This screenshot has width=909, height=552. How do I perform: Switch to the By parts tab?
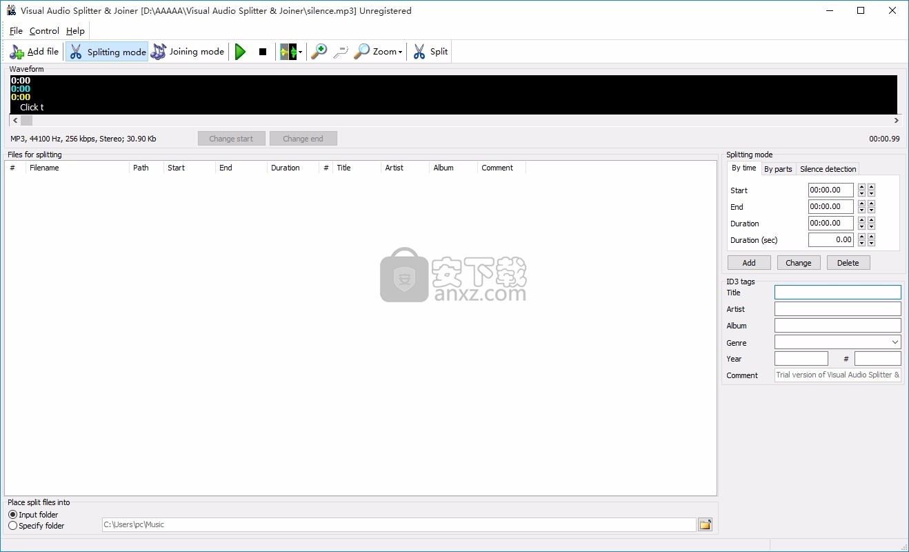pyautogui.click(x=778, y=169)
